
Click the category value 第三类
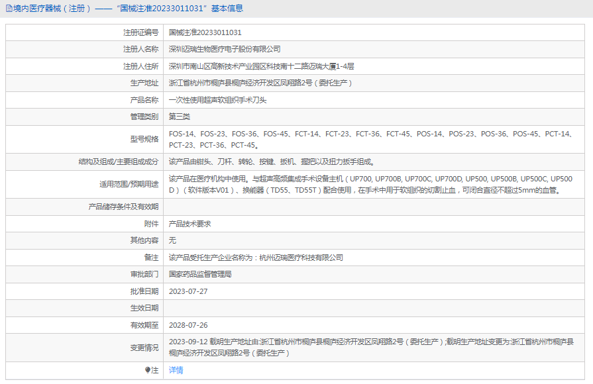click(x=180, y=117)
